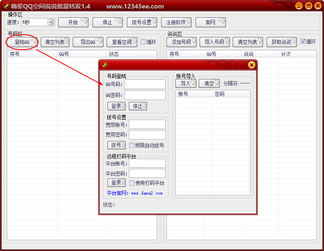Click the 导入 button in 账号导入
Image resolution: width=324 pixels, height=251 pixels.
[186, 83]
